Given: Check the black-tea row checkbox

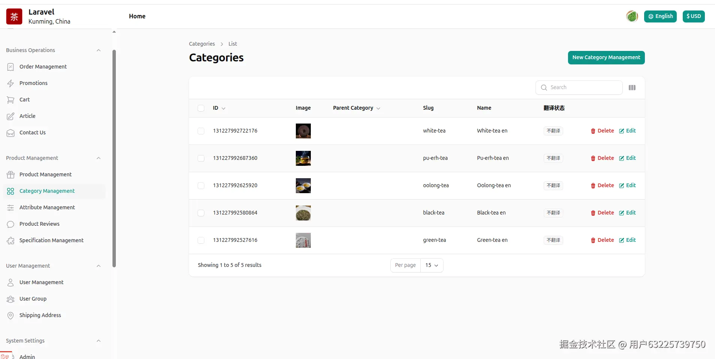Looking at the screenshot, I should [x=201, y=213].
